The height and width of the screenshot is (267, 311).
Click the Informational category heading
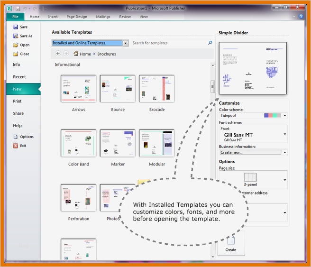67,64
